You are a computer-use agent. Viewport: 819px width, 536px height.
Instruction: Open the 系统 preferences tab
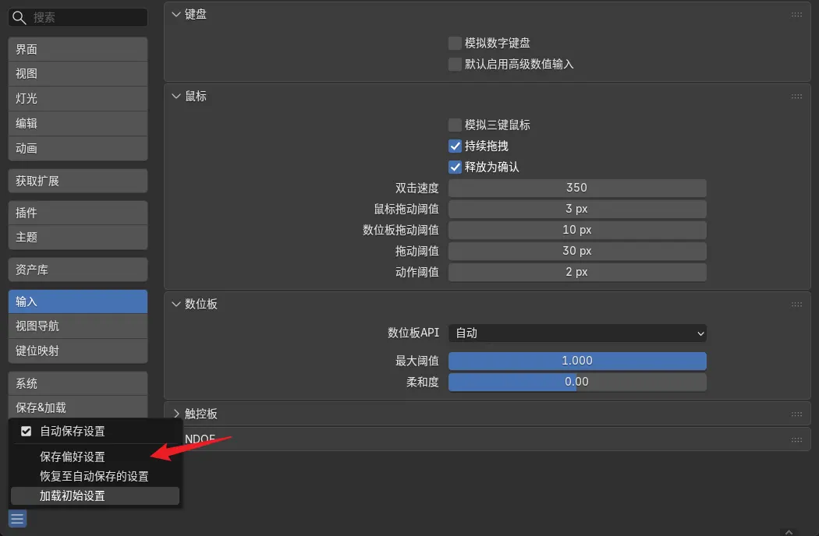tap(78, 383)
